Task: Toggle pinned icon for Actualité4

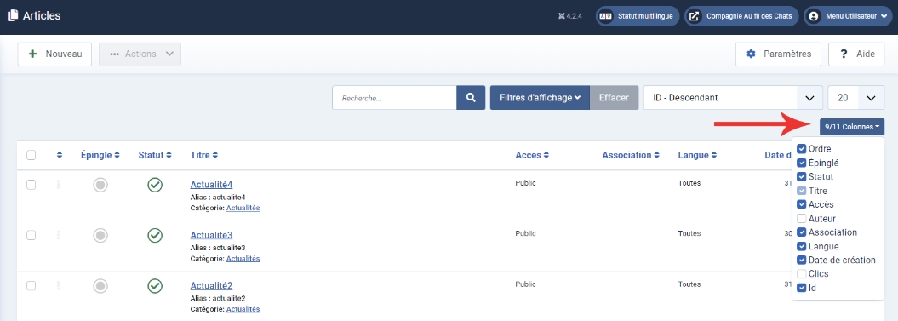Action: [100, 185]
